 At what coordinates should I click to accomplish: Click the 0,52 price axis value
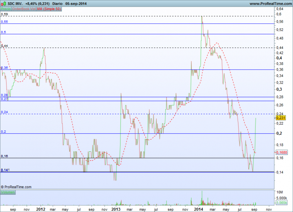click(280, 30)
